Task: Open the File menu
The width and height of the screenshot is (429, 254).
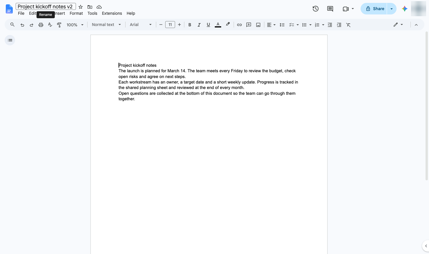Action: pyautogui.click(x=21, y=13)
